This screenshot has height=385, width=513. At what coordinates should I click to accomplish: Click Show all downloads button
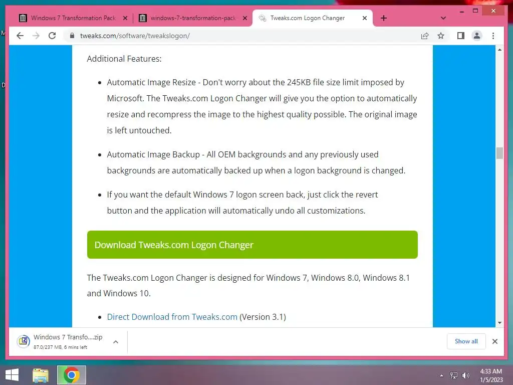[x=466, y=341]
